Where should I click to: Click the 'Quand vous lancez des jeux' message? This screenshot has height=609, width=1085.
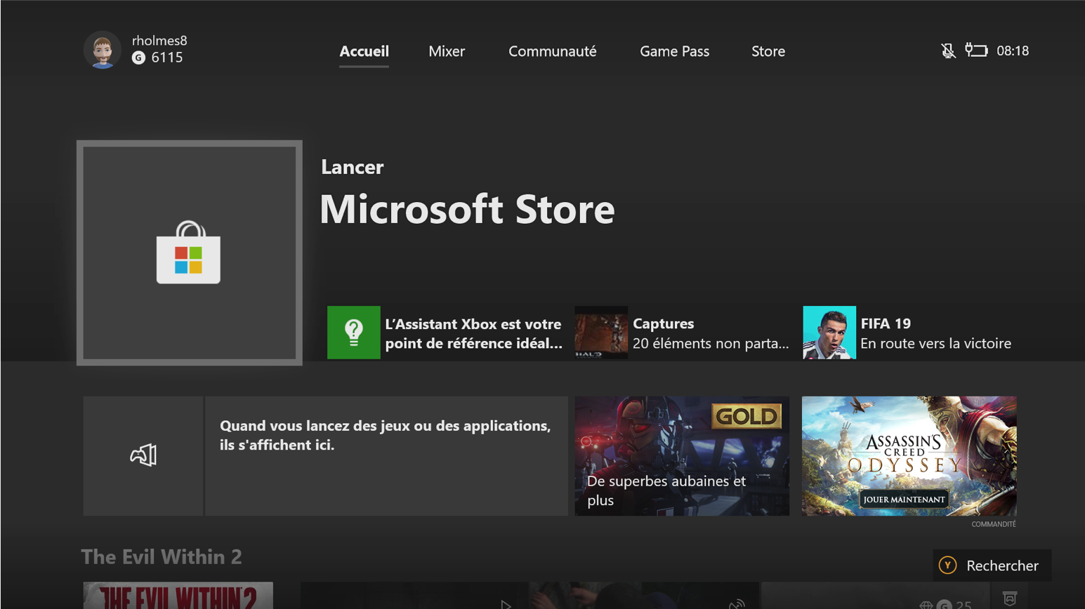[385, 435]
